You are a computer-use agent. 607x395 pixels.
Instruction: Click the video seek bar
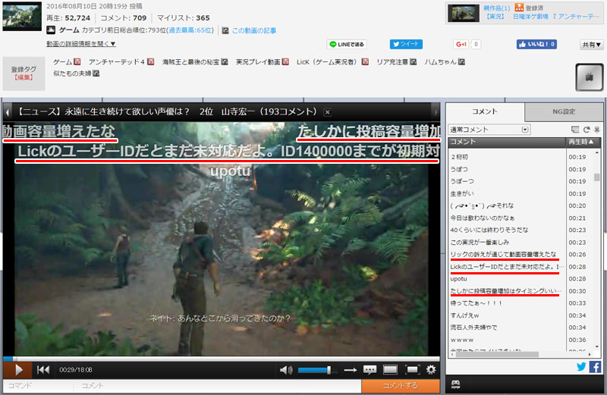(x=221, y=359)
